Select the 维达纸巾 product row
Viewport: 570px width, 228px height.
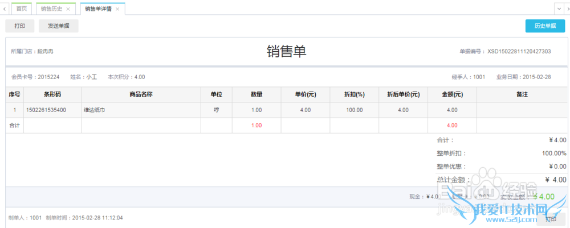tap(141, 110)
